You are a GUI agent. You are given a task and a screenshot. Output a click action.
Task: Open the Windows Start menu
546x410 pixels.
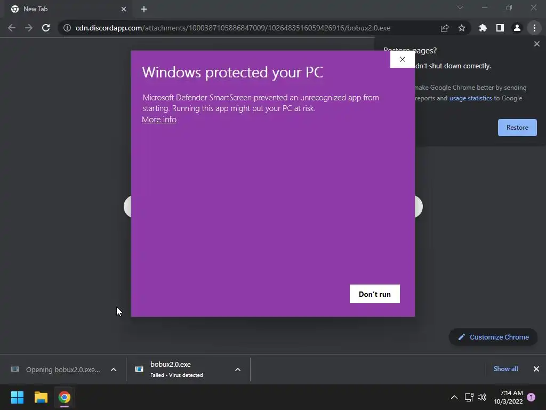coord(17,397)
